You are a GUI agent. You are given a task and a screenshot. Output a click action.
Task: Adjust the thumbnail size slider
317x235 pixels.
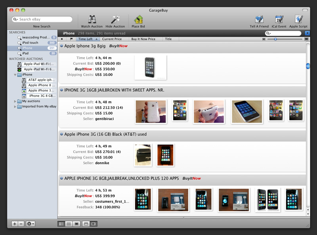[275, 39]
